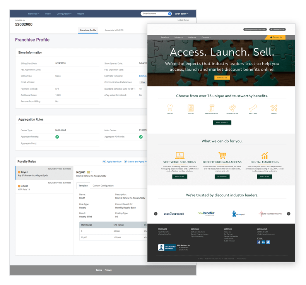Viewport: 306px width, 285px height.
Task: Click the Fax communication preference tag
Action: pyautogui.click(x=143, y=82)
